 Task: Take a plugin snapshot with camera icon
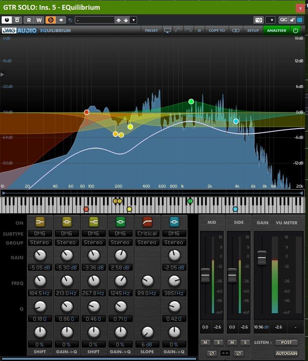point(258,20)
